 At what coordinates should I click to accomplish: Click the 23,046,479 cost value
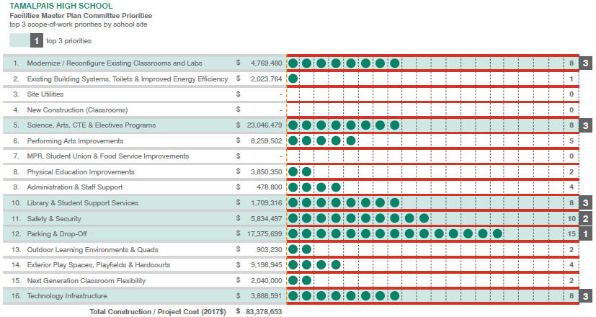point(264,125)
